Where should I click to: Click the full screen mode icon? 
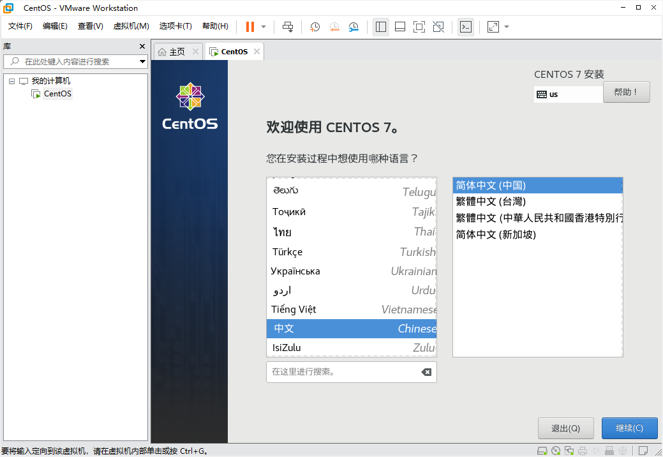(419, 27)
